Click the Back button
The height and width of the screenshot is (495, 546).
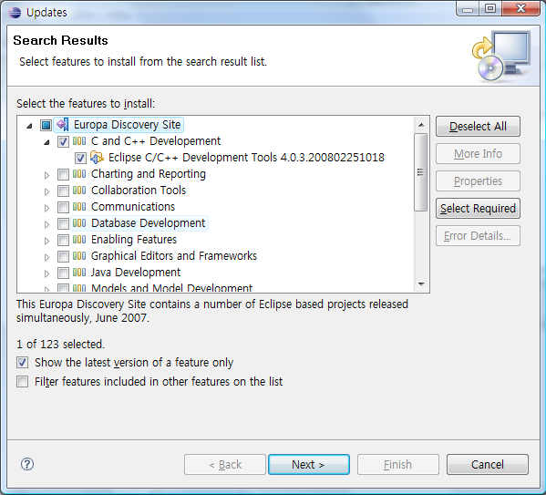[x=225, y=464]
